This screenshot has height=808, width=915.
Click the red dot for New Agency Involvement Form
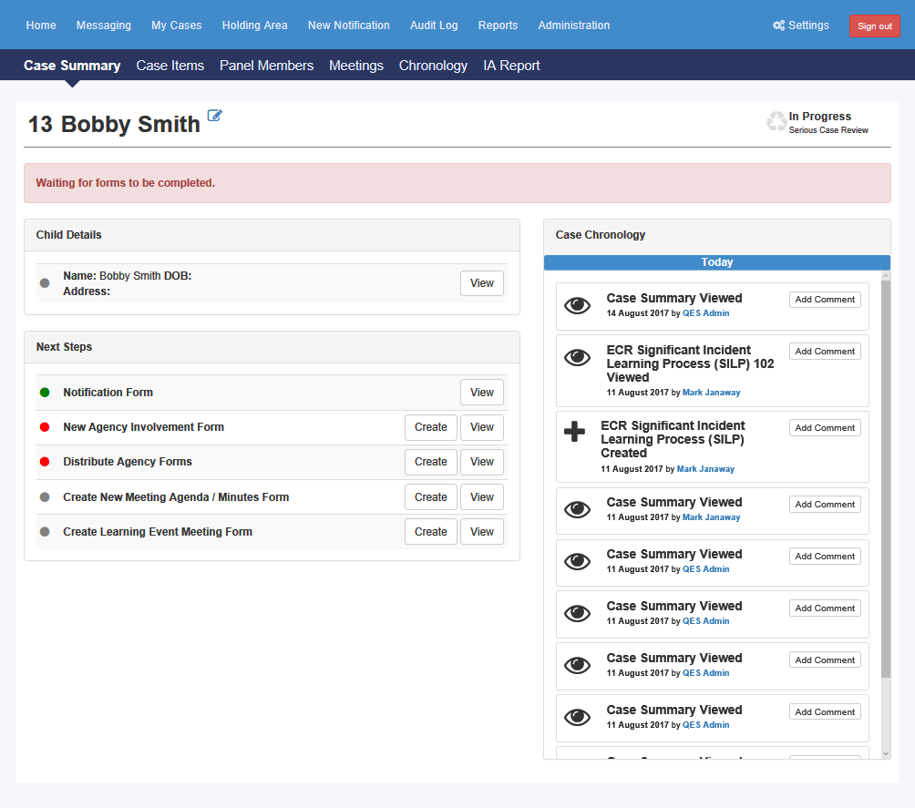45,427
